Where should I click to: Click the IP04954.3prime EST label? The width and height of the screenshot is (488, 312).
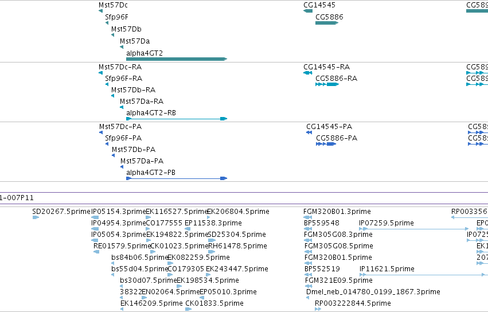coord(118,223)
